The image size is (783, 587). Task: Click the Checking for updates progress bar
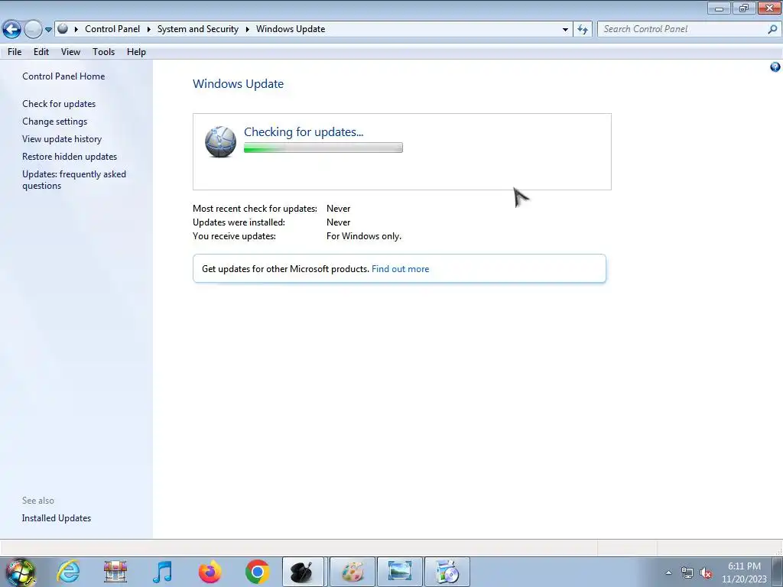coord(323,148)
